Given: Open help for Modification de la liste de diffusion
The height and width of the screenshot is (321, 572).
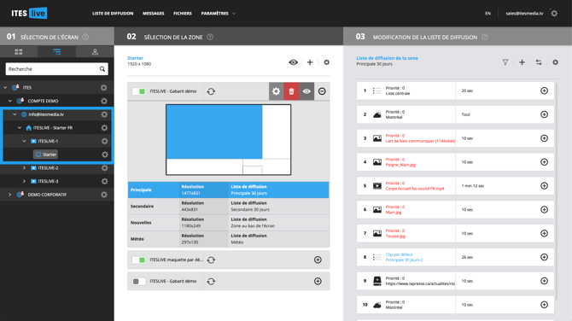Looking at the screenshot, I should pos(484,37).
